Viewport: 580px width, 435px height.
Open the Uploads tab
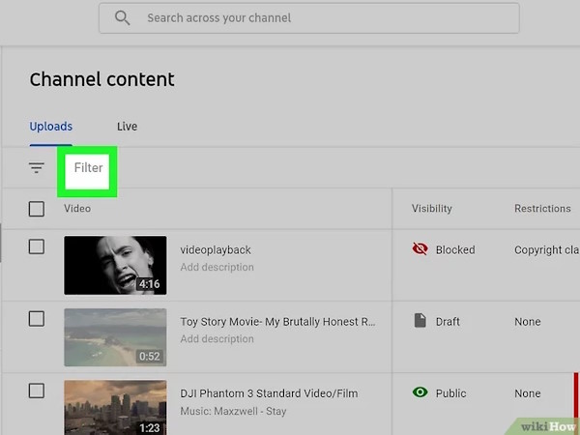pos(51,127)
